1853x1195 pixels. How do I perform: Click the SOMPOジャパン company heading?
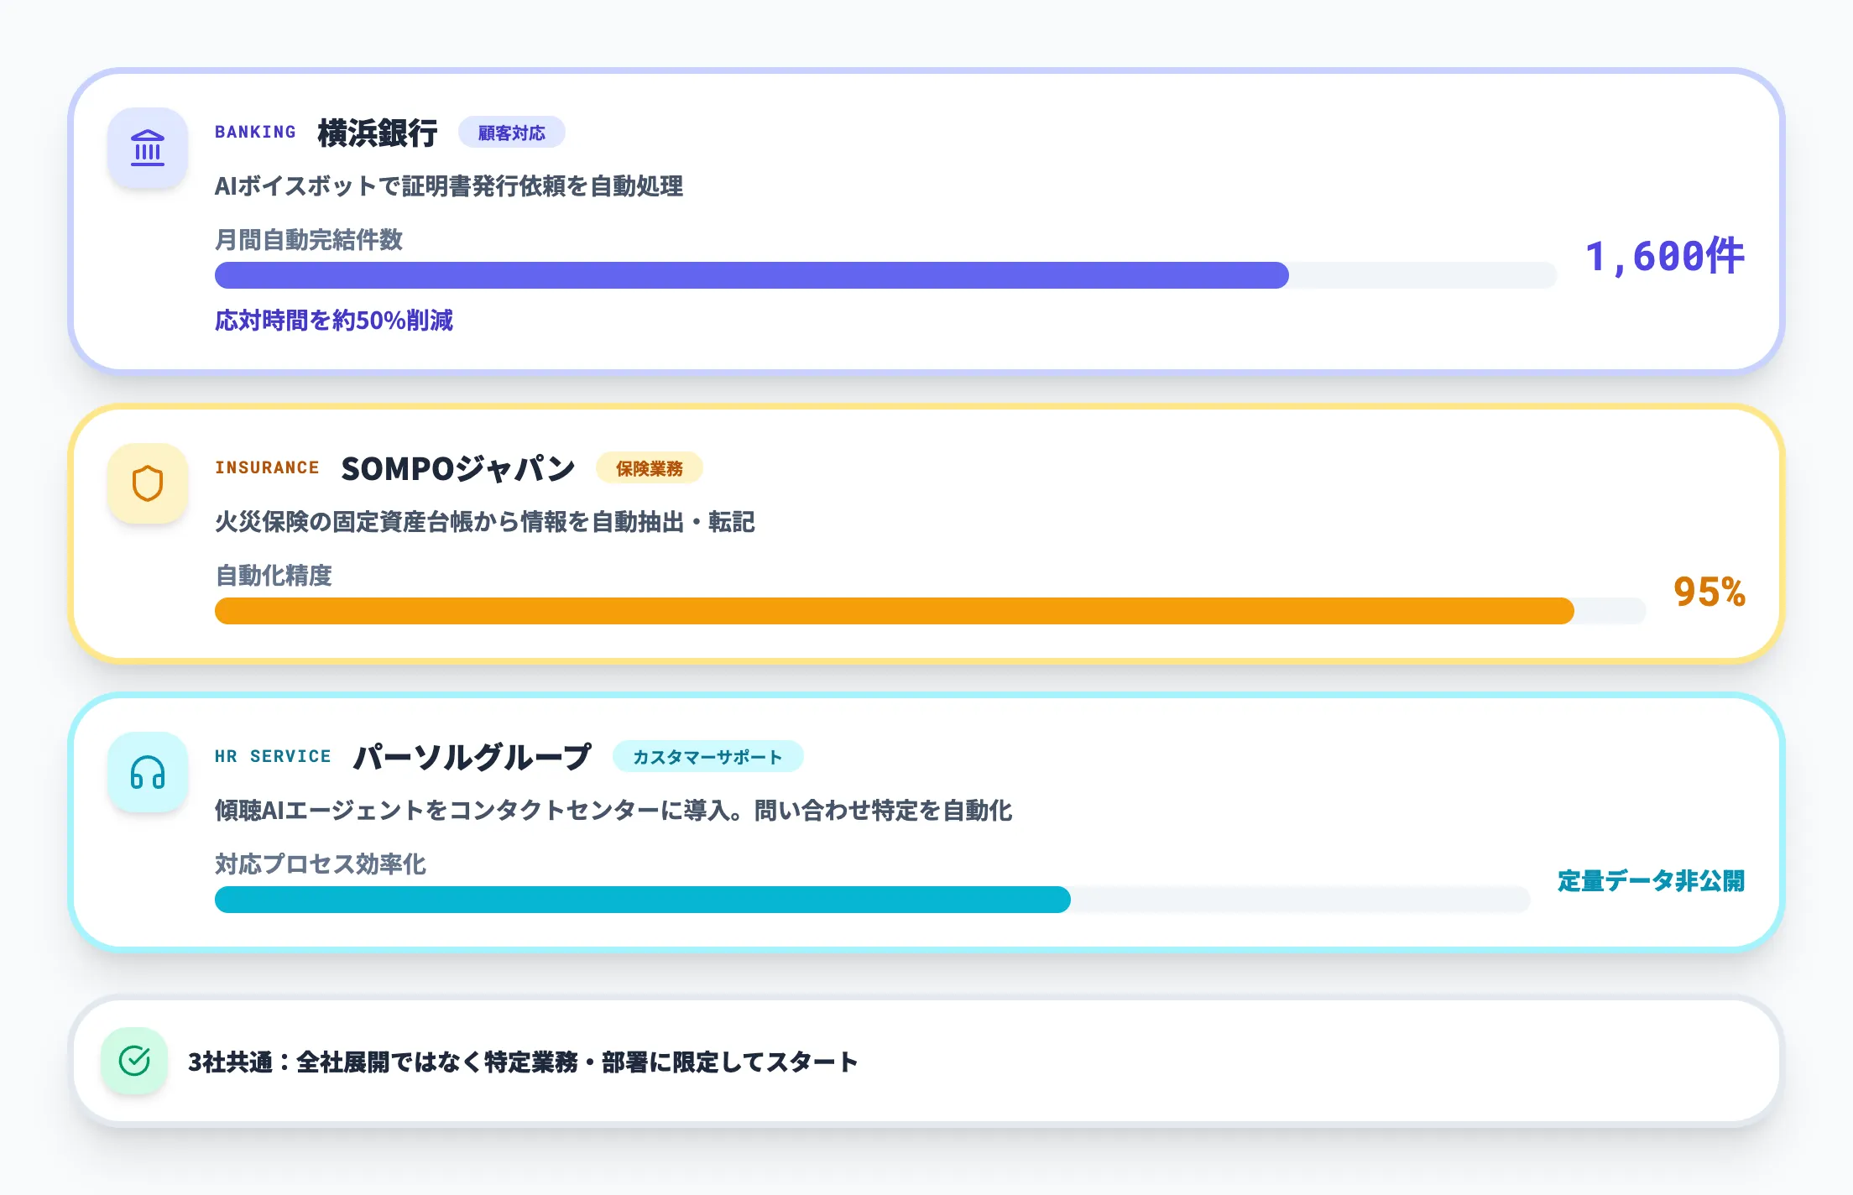pos(457,468)
